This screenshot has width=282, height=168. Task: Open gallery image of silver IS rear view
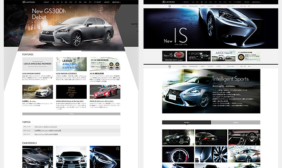(x=244, y=155)
